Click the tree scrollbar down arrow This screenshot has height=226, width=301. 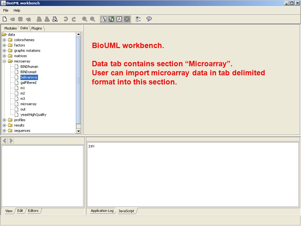78,131
